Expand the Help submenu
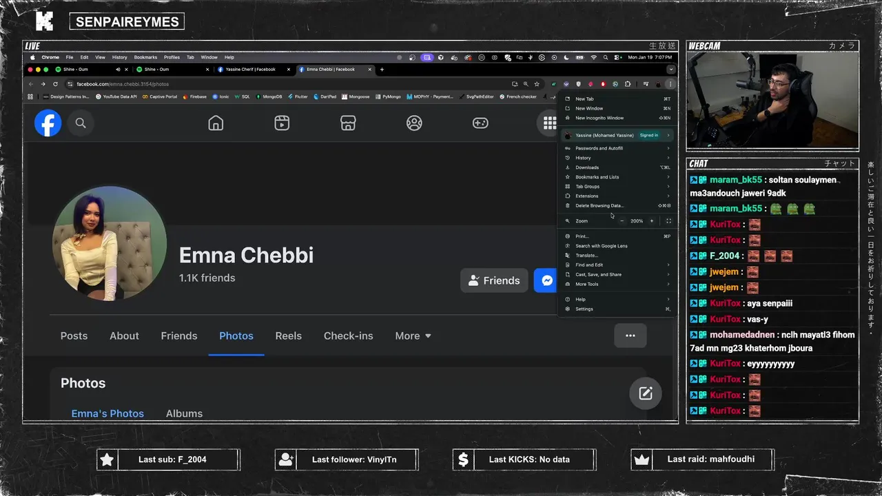The image size is (882, 496). pyautogui.click(x=617, y=299)
